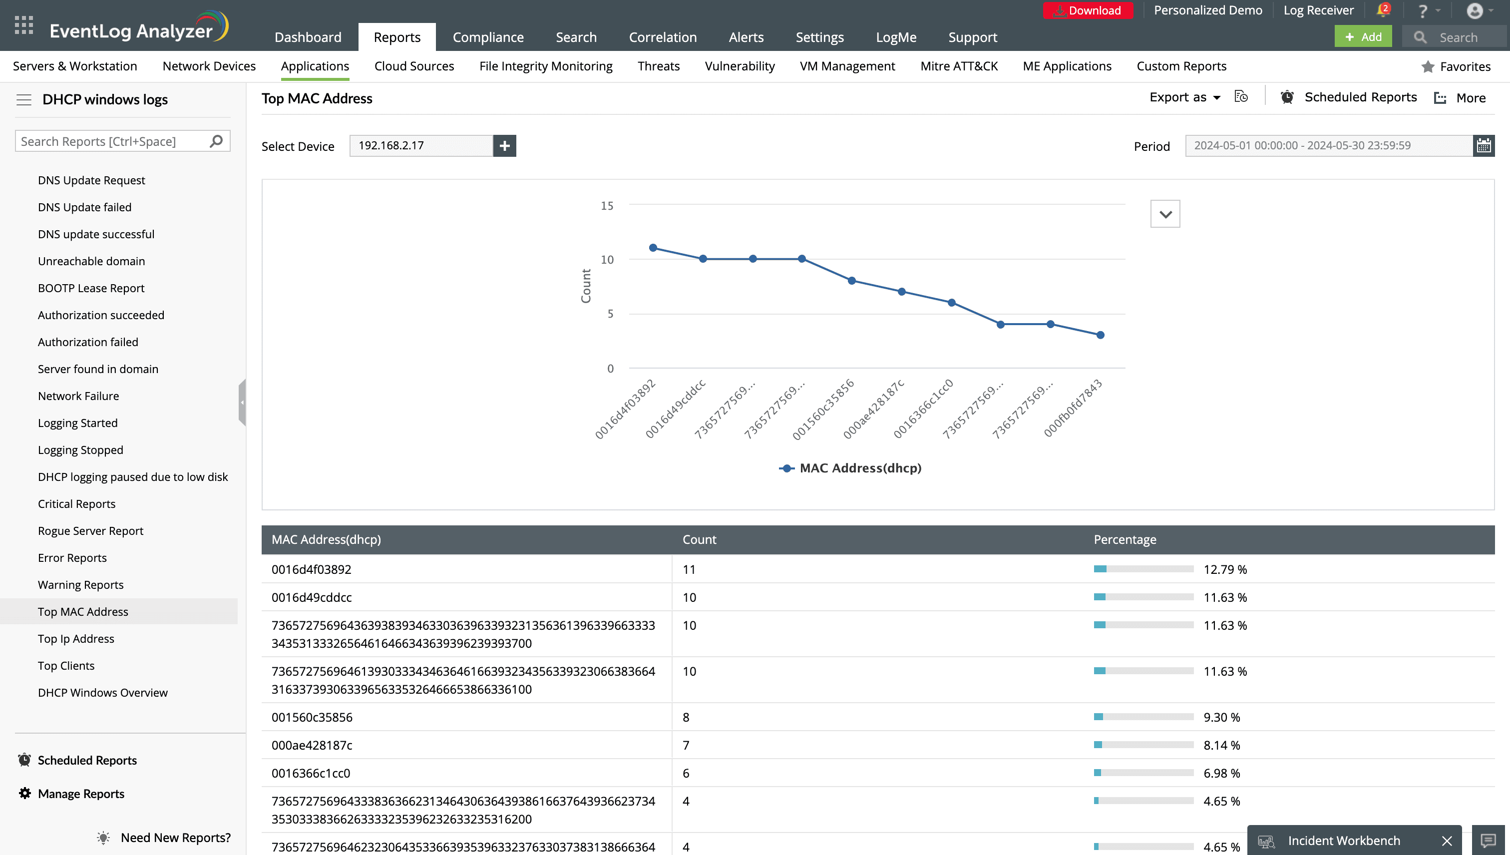This screenshot has width=1510, height=855.
Task: Open the Rogue Server Report
Action: tap(90, 530)
